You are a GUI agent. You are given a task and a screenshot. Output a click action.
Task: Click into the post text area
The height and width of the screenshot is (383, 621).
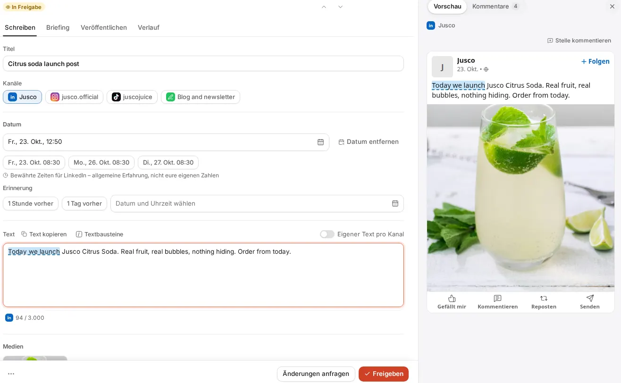tap(203, 275)
